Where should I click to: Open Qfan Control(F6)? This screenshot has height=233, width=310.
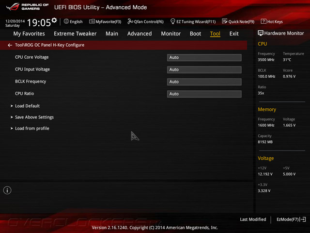pyautogui.click(x=145, y=21)
